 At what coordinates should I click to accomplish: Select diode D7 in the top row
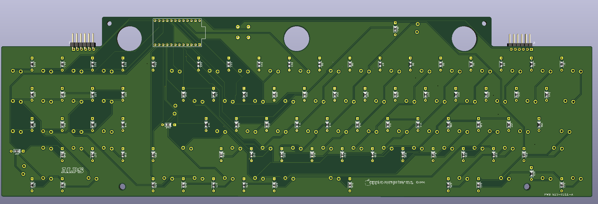pyautogui.click(x=380, y=64)
